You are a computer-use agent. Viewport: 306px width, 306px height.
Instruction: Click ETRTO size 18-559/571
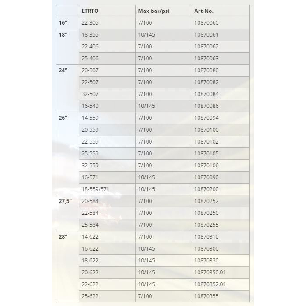96,189
